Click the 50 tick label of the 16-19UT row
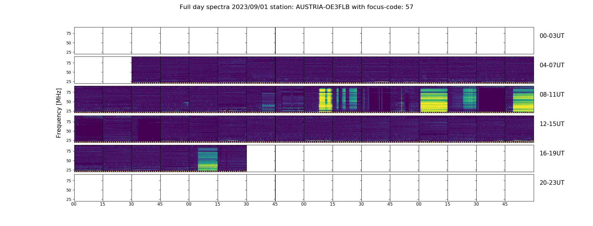Viewport: 593px width, 226px height. click(x=69, y=161)
